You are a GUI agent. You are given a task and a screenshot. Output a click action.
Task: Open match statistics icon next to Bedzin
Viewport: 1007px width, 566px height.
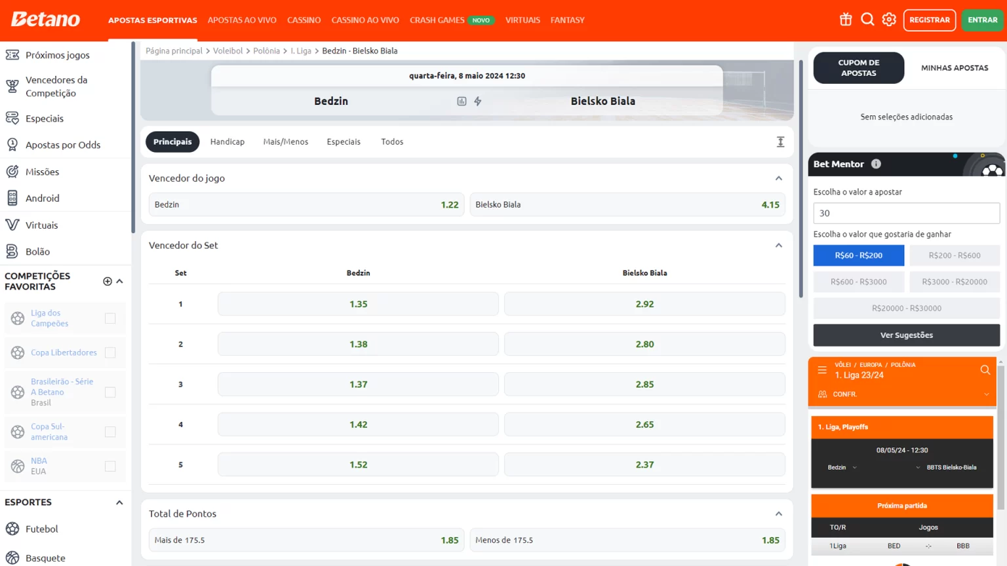tap(462, 101)
